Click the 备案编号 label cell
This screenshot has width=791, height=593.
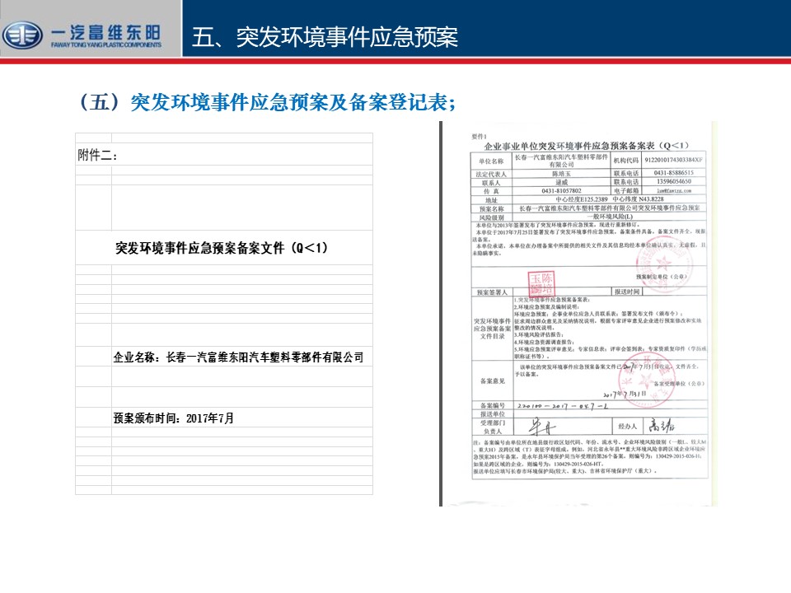[493, 405]
